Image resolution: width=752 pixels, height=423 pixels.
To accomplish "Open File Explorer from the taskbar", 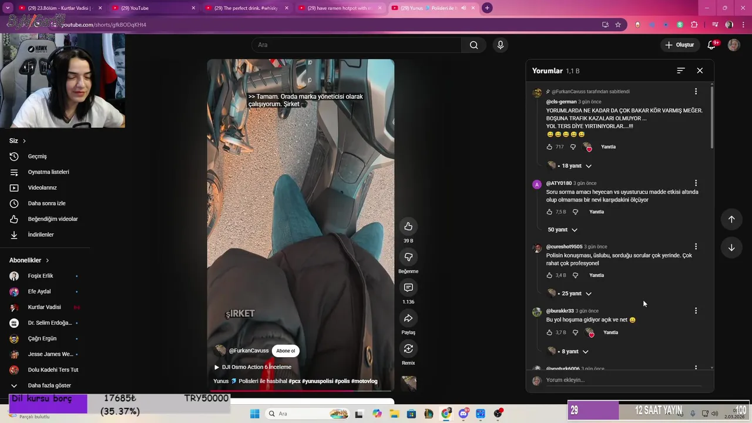I will [x=394, y=414].
